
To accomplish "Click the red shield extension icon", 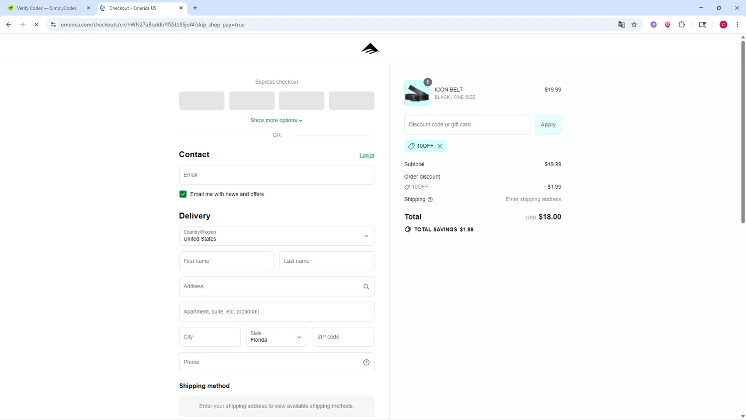I will click(x=667, y=24).
